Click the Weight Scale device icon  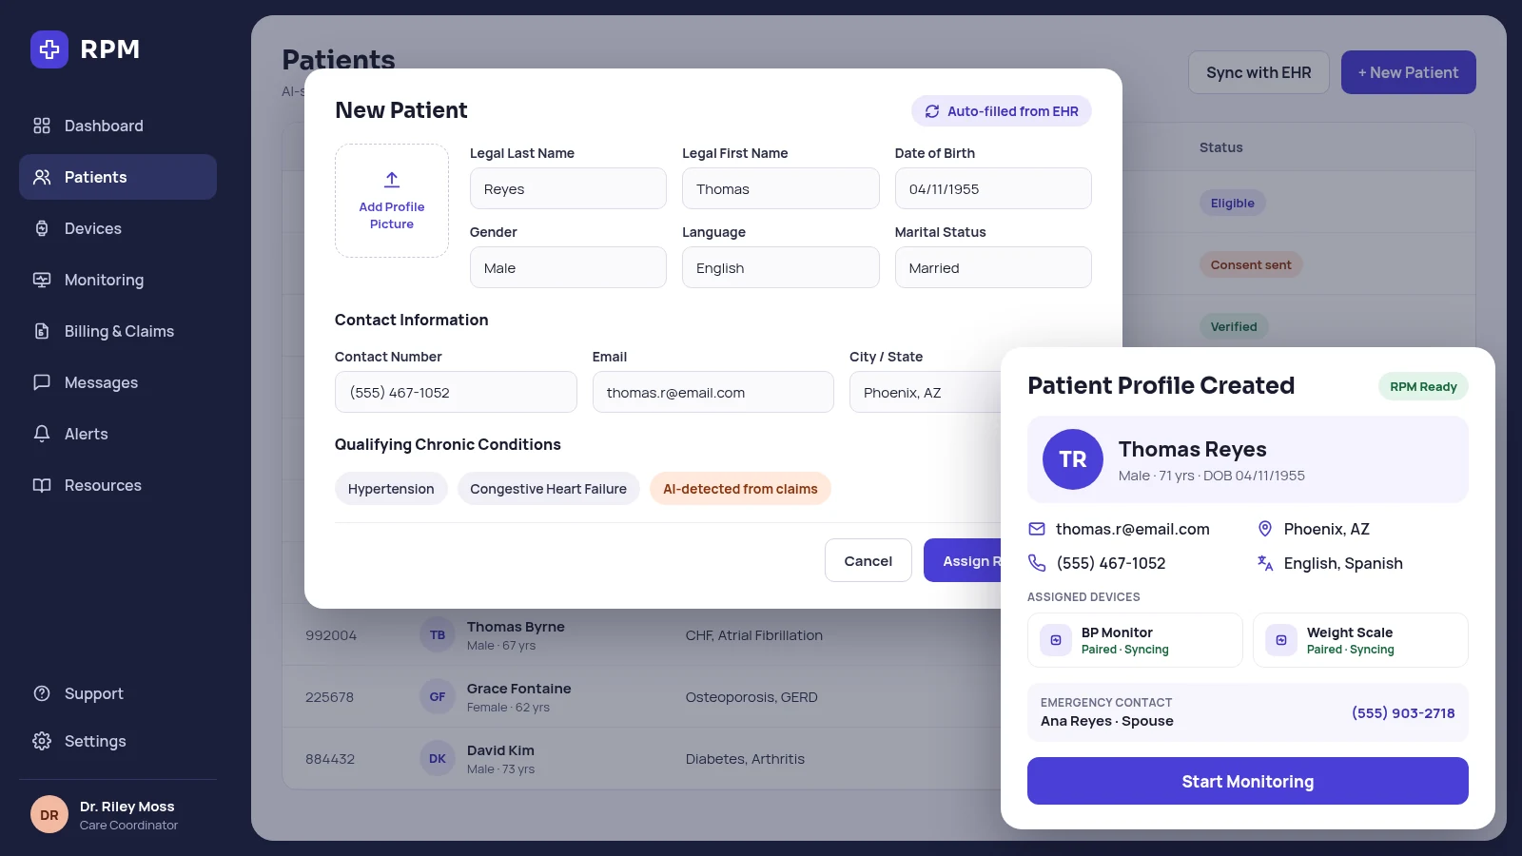click(1281, 640)
